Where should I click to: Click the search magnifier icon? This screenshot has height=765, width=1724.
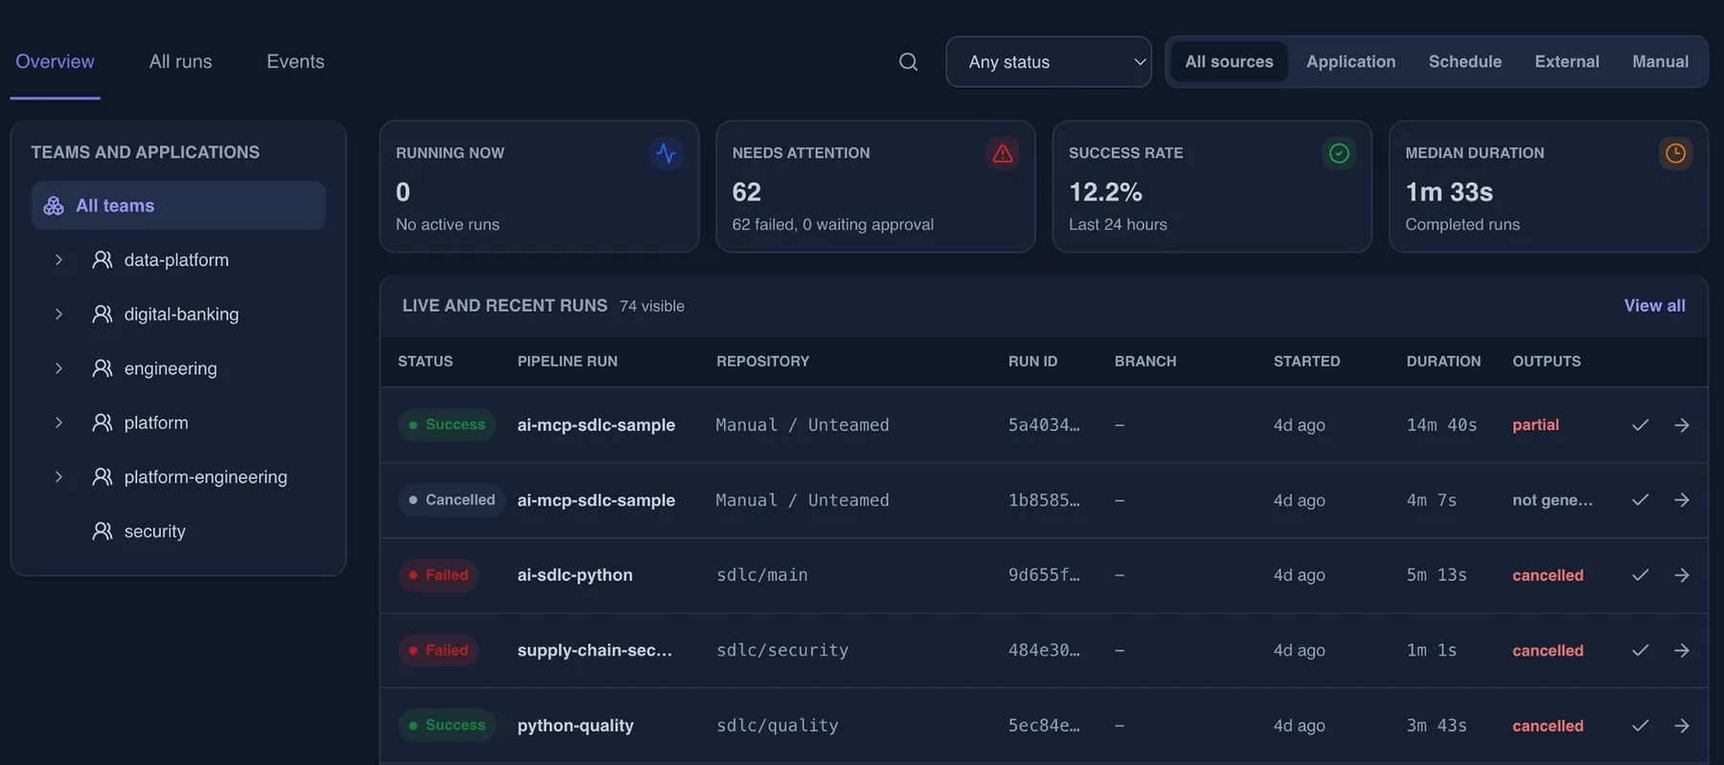coord(908,62)
